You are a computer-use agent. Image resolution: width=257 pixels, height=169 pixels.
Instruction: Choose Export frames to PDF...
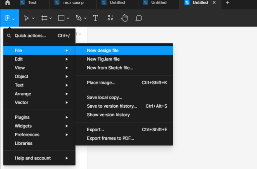coord(124,138)
